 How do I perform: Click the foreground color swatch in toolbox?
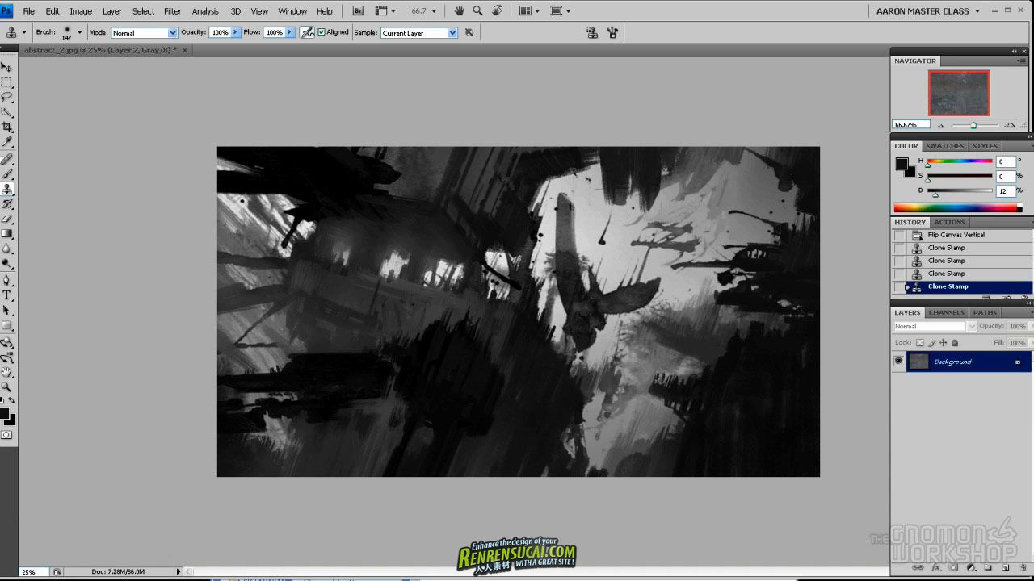[x=4, y=413]
